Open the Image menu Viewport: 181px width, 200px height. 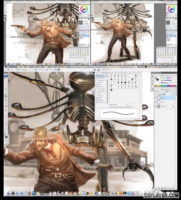(31, 67)
